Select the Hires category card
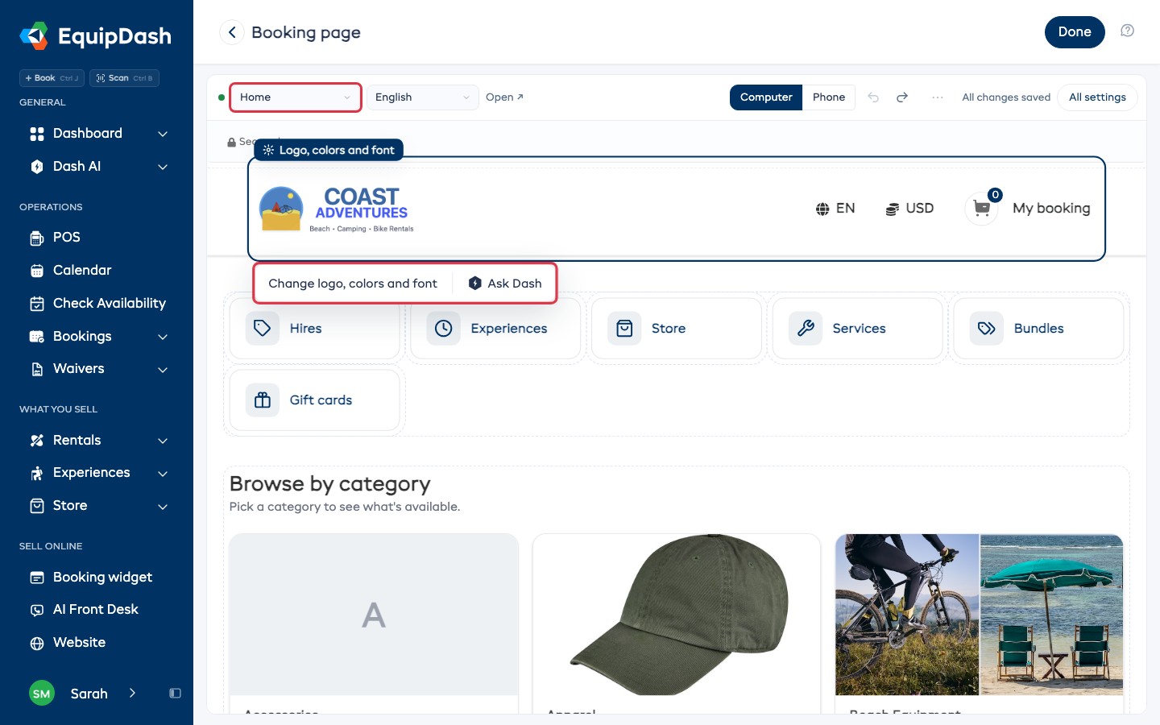The image size is (1160, 725). [315, 329]
